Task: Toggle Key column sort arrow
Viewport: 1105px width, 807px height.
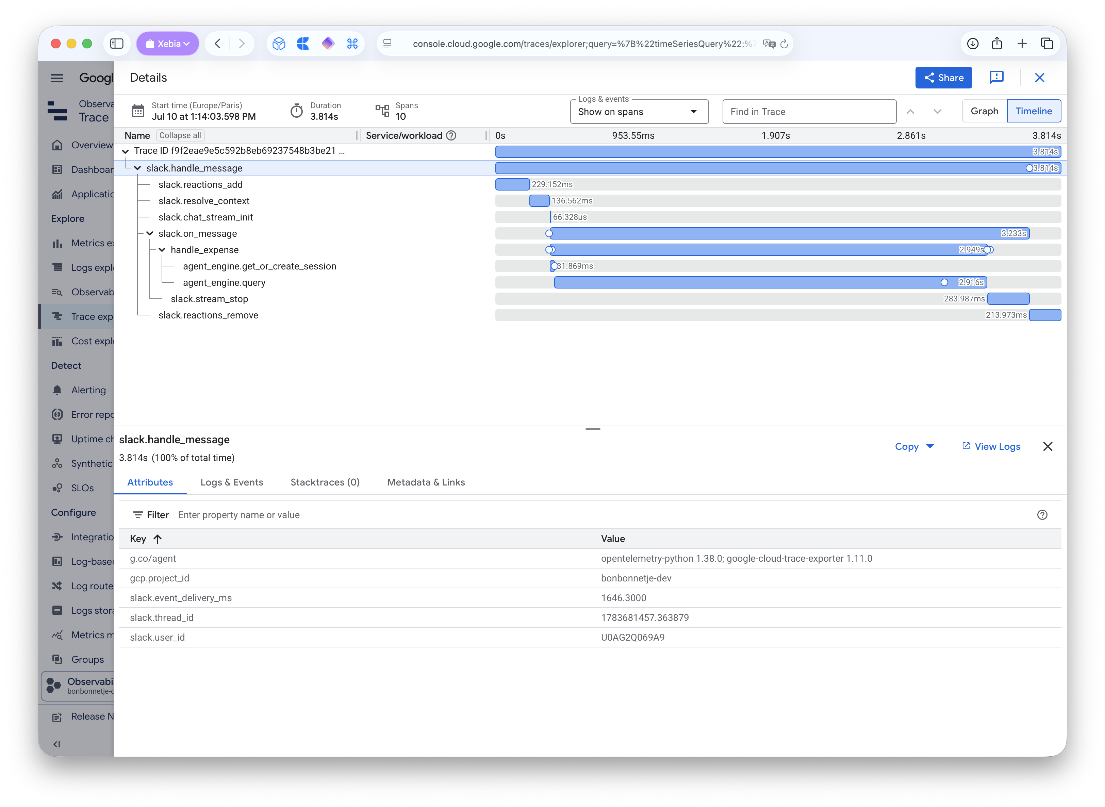Action: click(157, 539)
